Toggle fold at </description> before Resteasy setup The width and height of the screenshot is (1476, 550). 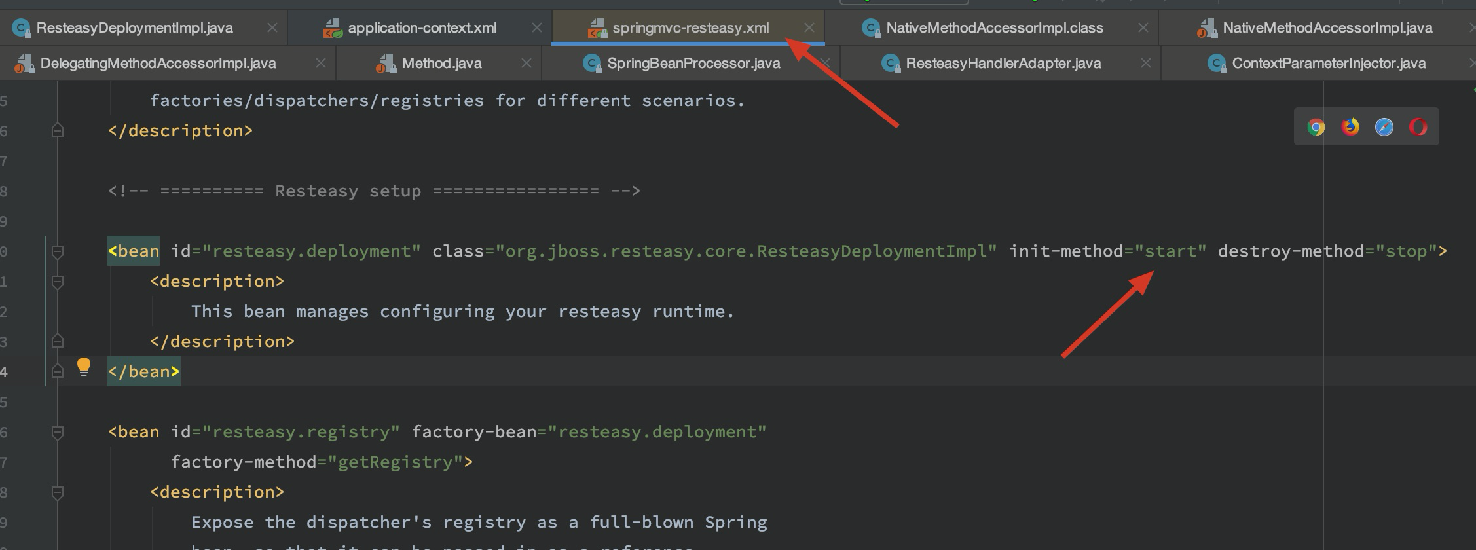(x=58, y=131)
